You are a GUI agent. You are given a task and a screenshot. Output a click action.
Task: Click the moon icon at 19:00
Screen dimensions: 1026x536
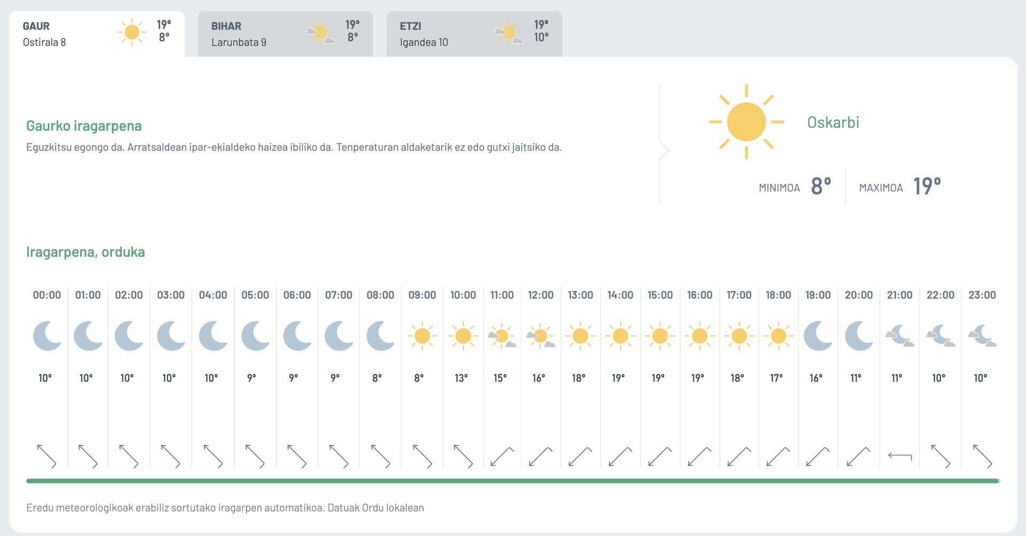coord(818,336)
